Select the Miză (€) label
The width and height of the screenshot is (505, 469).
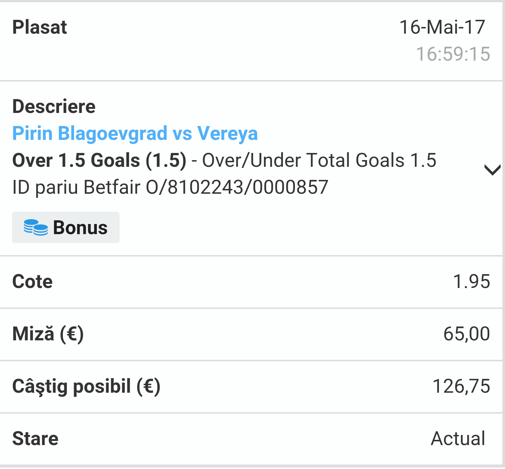(x=48, y=334)
